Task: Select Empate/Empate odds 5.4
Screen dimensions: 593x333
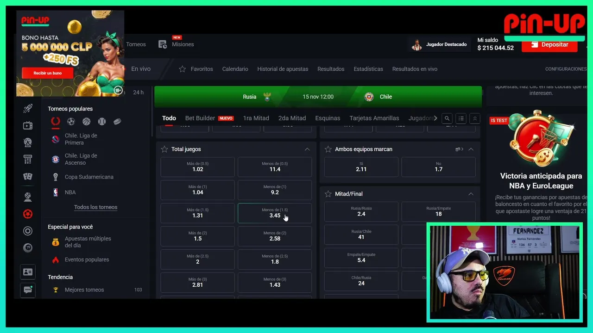Action: tap(361, 258)
